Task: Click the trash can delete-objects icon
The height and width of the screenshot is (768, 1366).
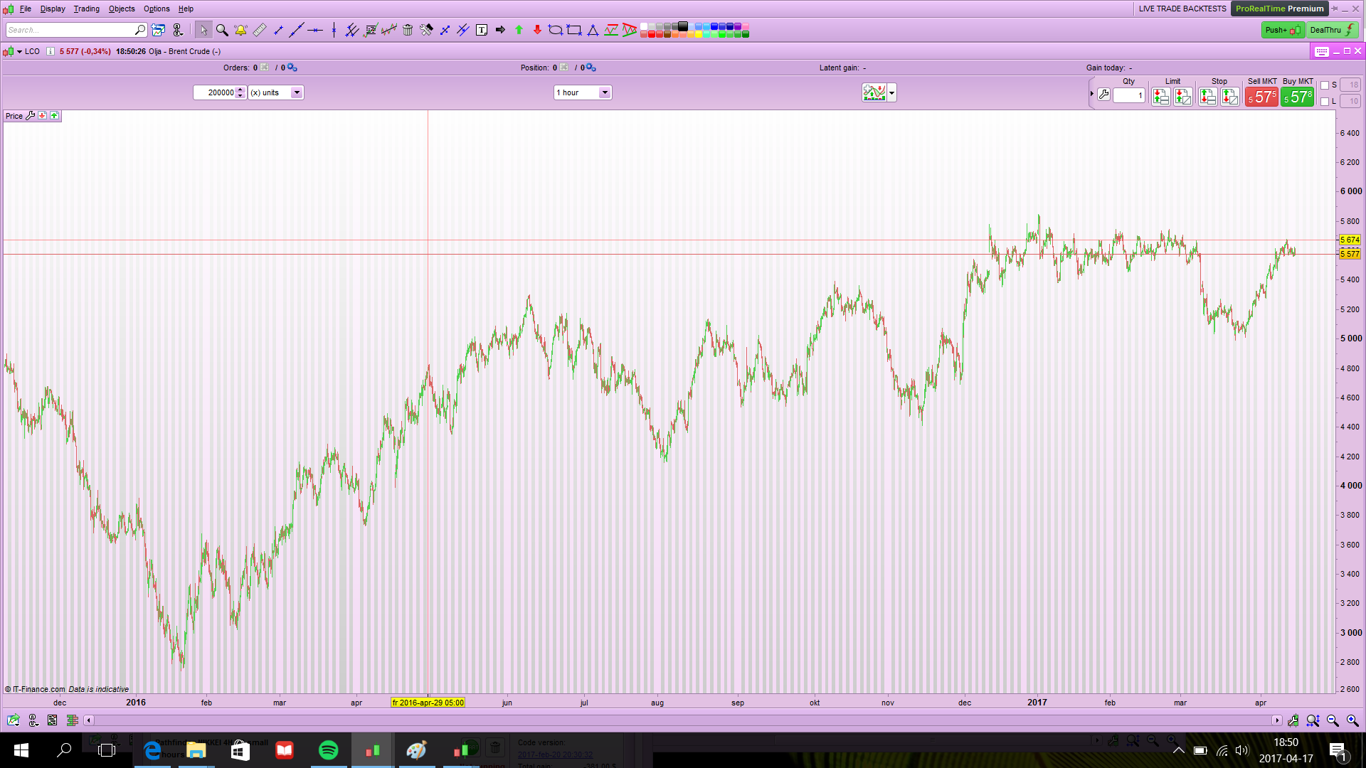Action: pyautogui.click(x=408, y=30)
